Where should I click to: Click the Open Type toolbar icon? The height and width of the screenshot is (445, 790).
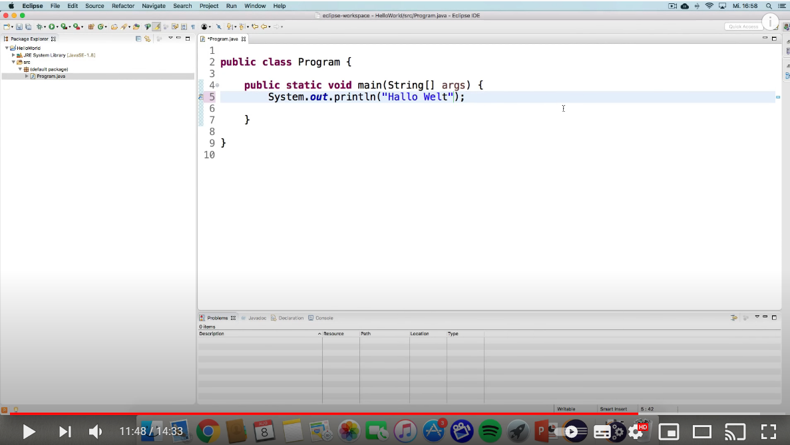[x=114, y=27]
